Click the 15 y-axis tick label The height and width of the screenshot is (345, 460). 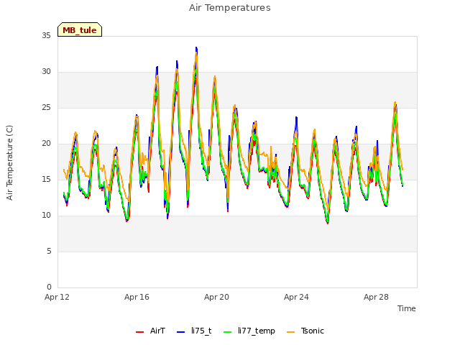[x=46, y=179]
